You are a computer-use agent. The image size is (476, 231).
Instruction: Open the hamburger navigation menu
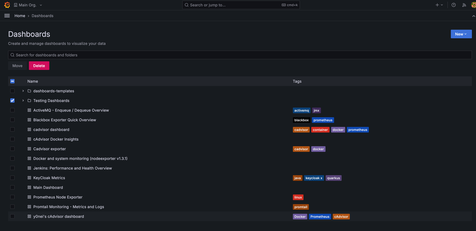(7, 16)
